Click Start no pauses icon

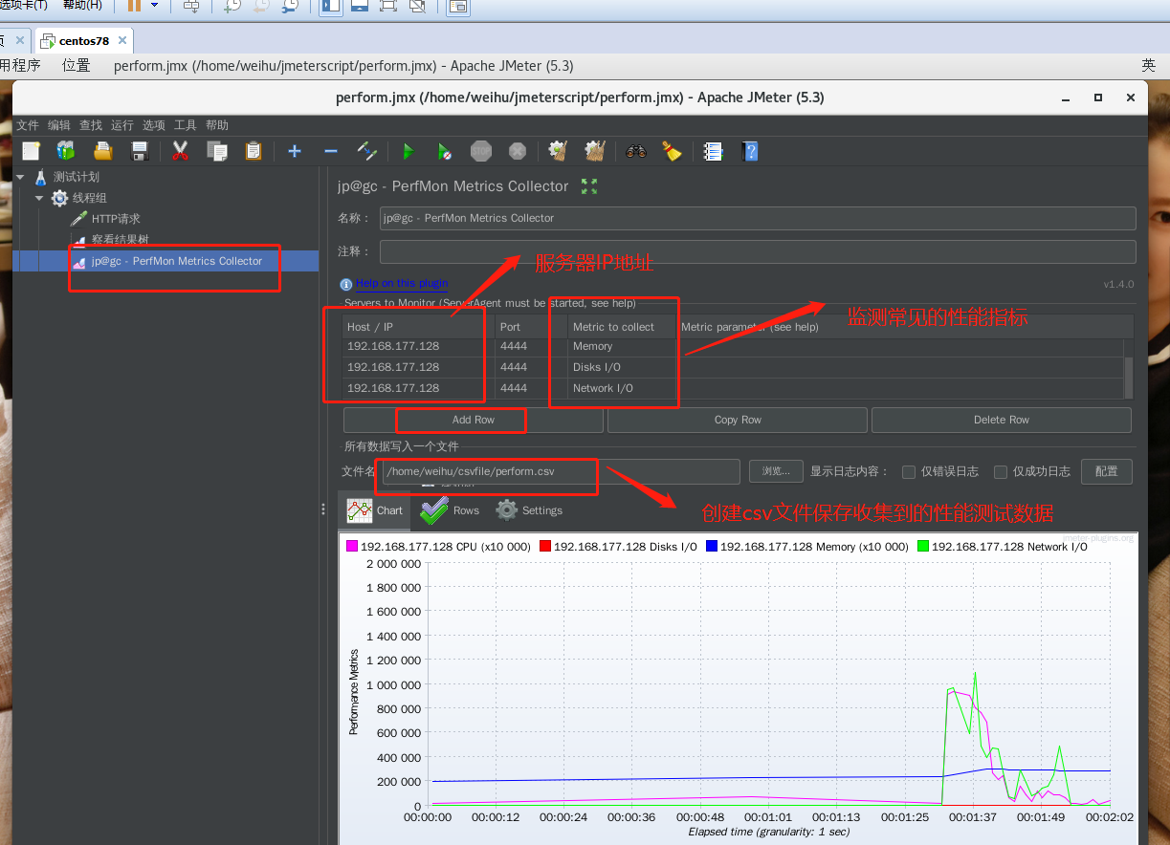(445, 151)
